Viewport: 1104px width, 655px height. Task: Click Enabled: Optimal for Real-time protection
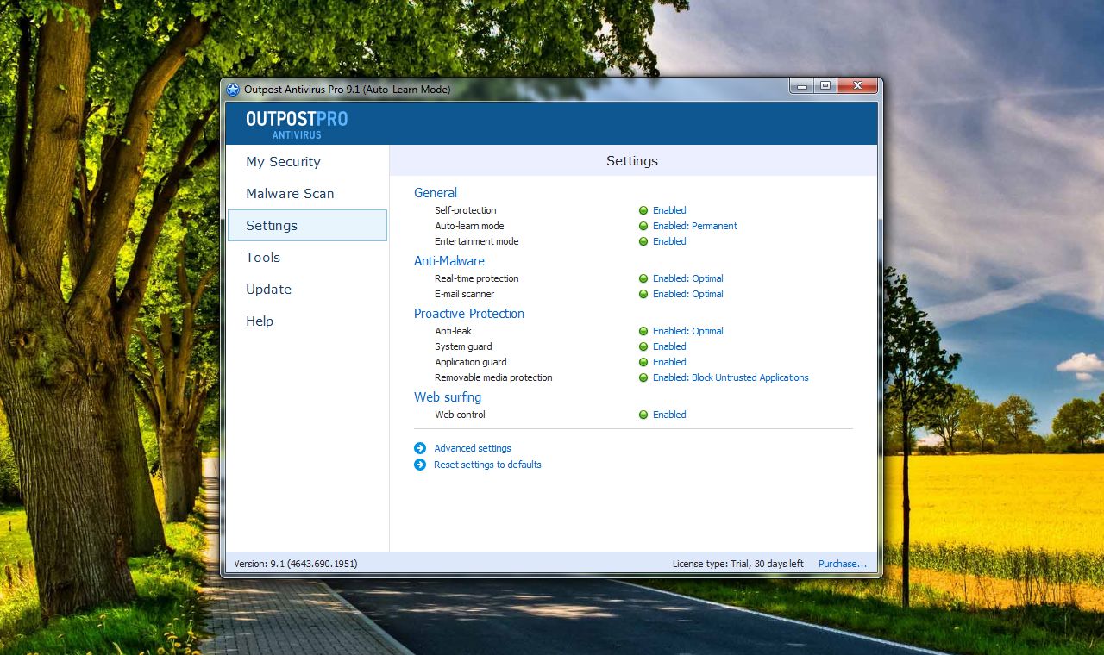point(688,278)
